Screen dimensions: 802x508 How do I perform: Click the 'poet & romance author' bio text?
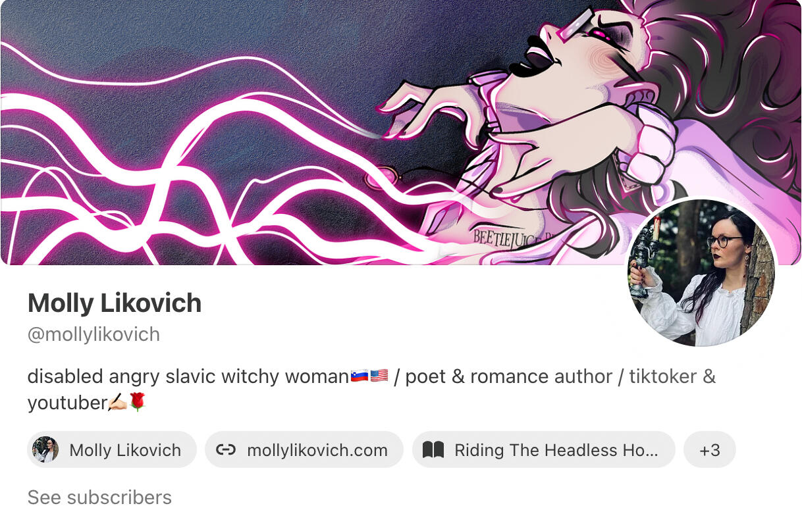508,376
